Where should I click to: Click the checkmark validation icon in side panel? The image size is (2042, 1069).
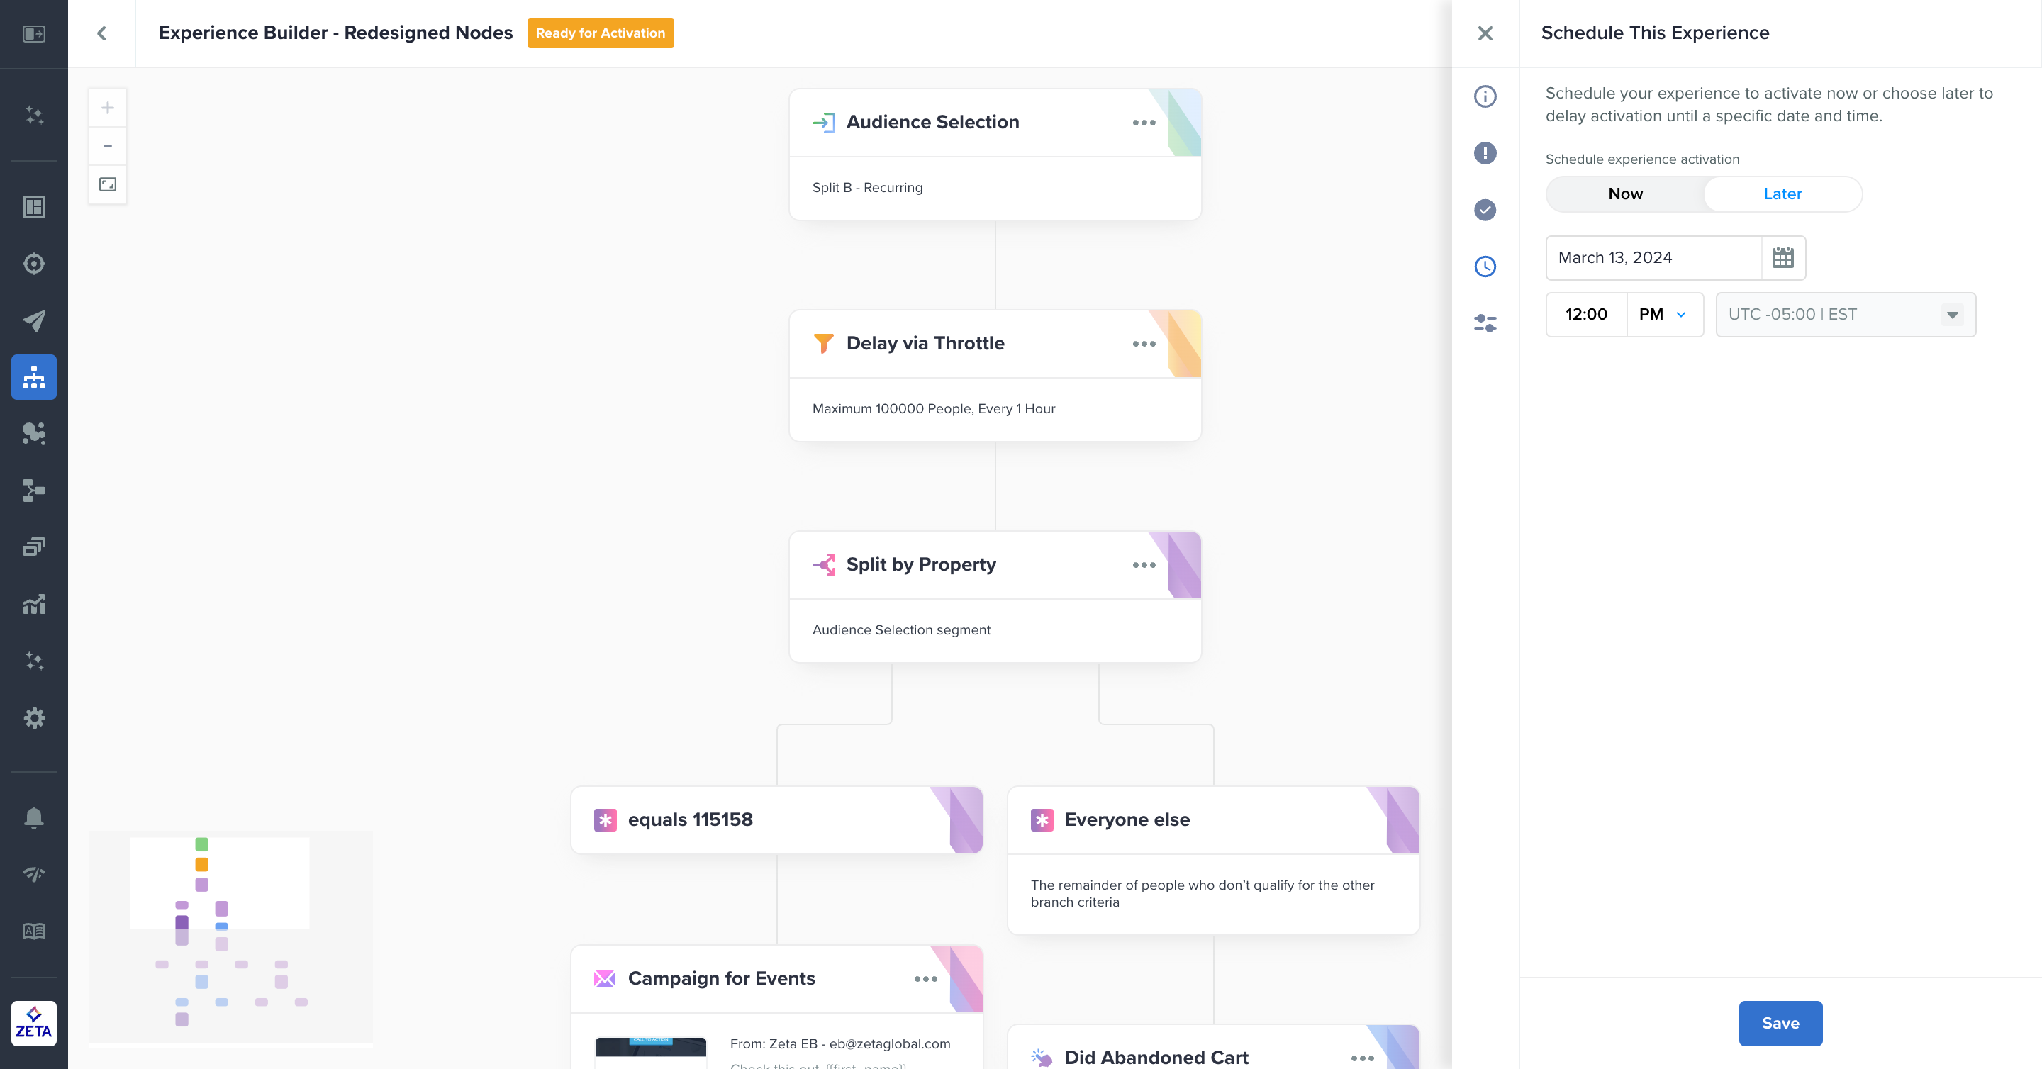[x=1485, y=210]
